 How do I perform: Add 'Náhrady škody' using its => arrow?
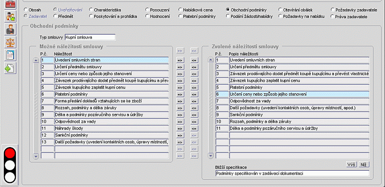pyautogui.click(x=180, y=129)
